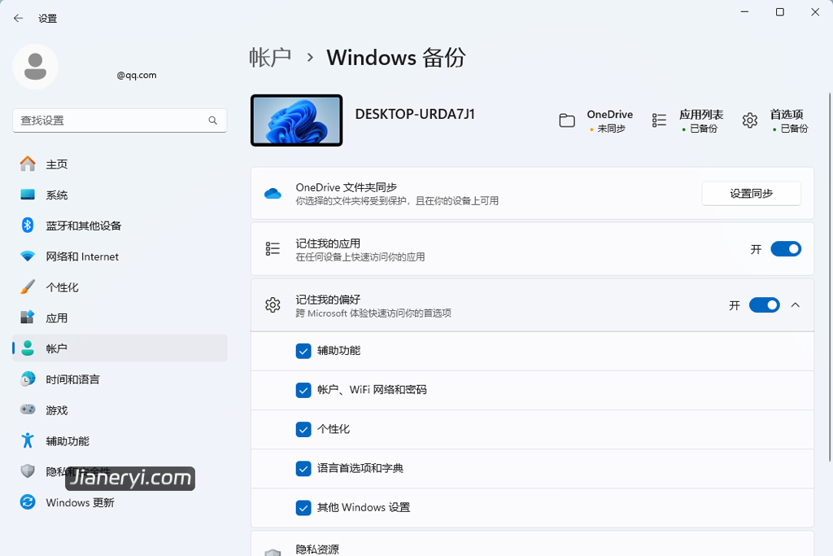Click the OneDrive cloud icon
Viewport: 833px width, 556px height.
click(x=273, y=194)
